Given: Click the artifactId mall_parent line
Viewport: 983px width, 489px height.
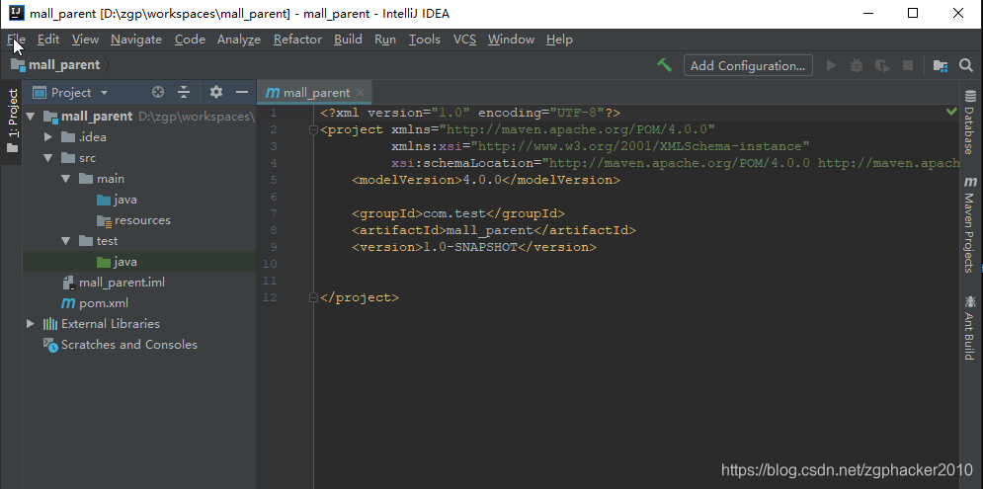Looking at the screenshot, I should (x=494, y=230).
